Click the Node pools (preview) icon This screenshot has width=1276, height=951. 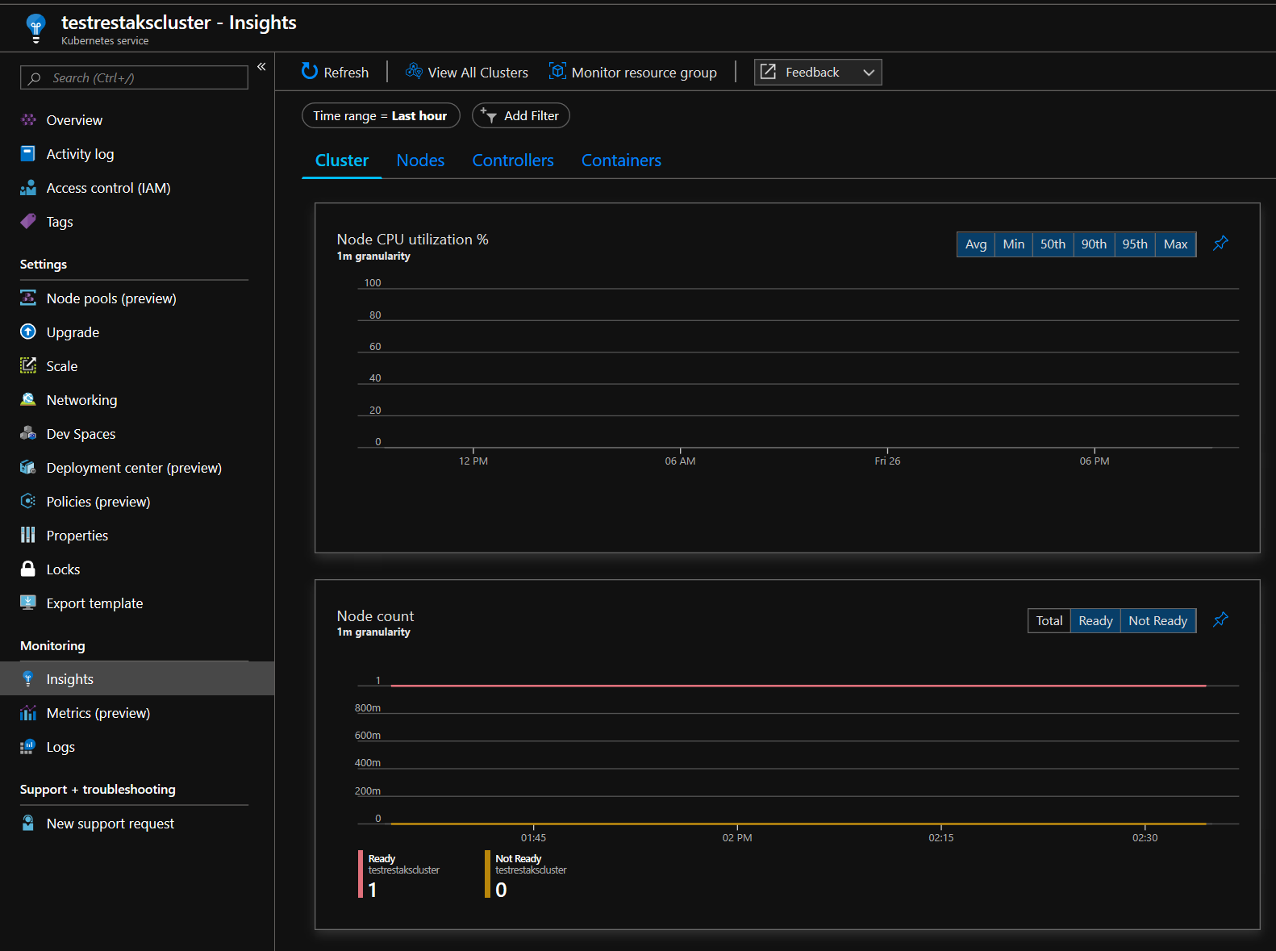click(x=28, y=298)
